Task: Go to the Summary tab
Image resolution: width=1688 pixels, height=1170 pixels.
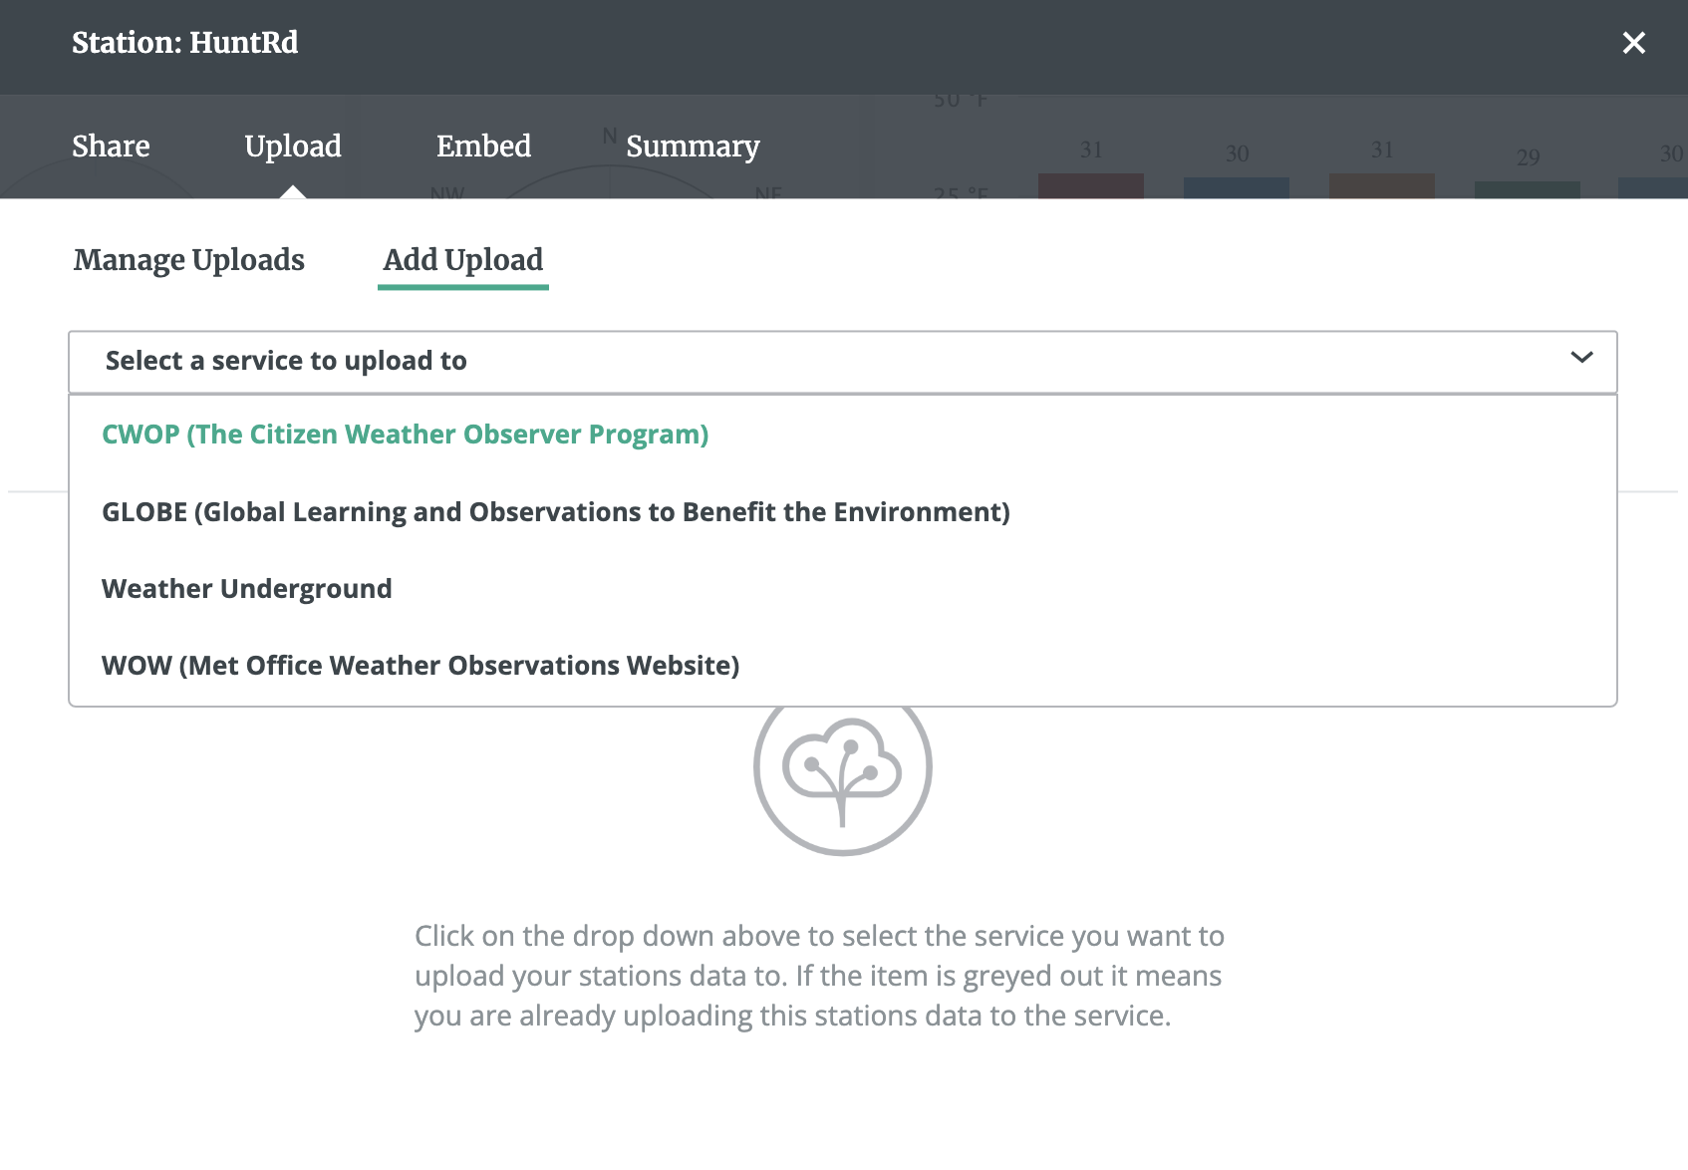Action: 693,146
